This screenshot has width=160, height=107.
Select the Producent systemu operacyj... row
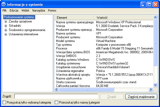coord(104,30)
